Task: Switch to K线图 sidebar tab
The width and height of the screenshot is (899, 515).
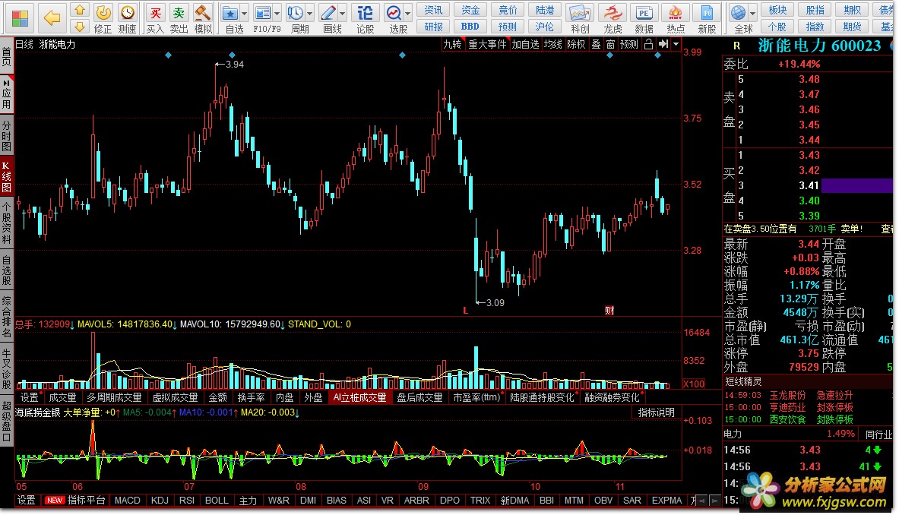Action: (x=6, y=176)
